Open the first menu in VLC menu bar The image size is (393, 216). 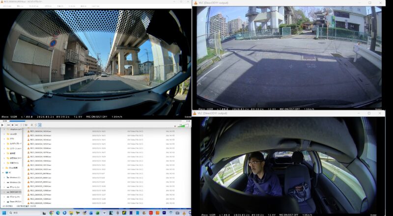point(6,6)
